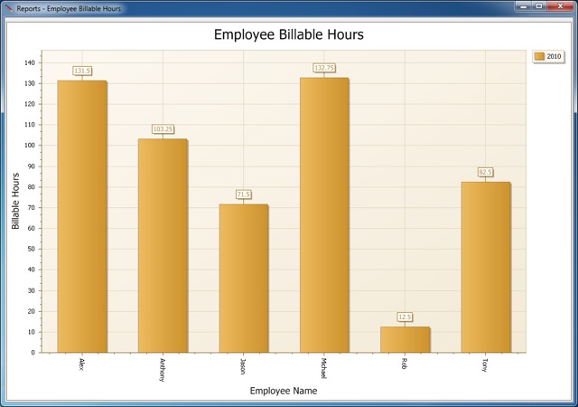Select the Anthony bar

pyautogui.click(x=163, y=246)
